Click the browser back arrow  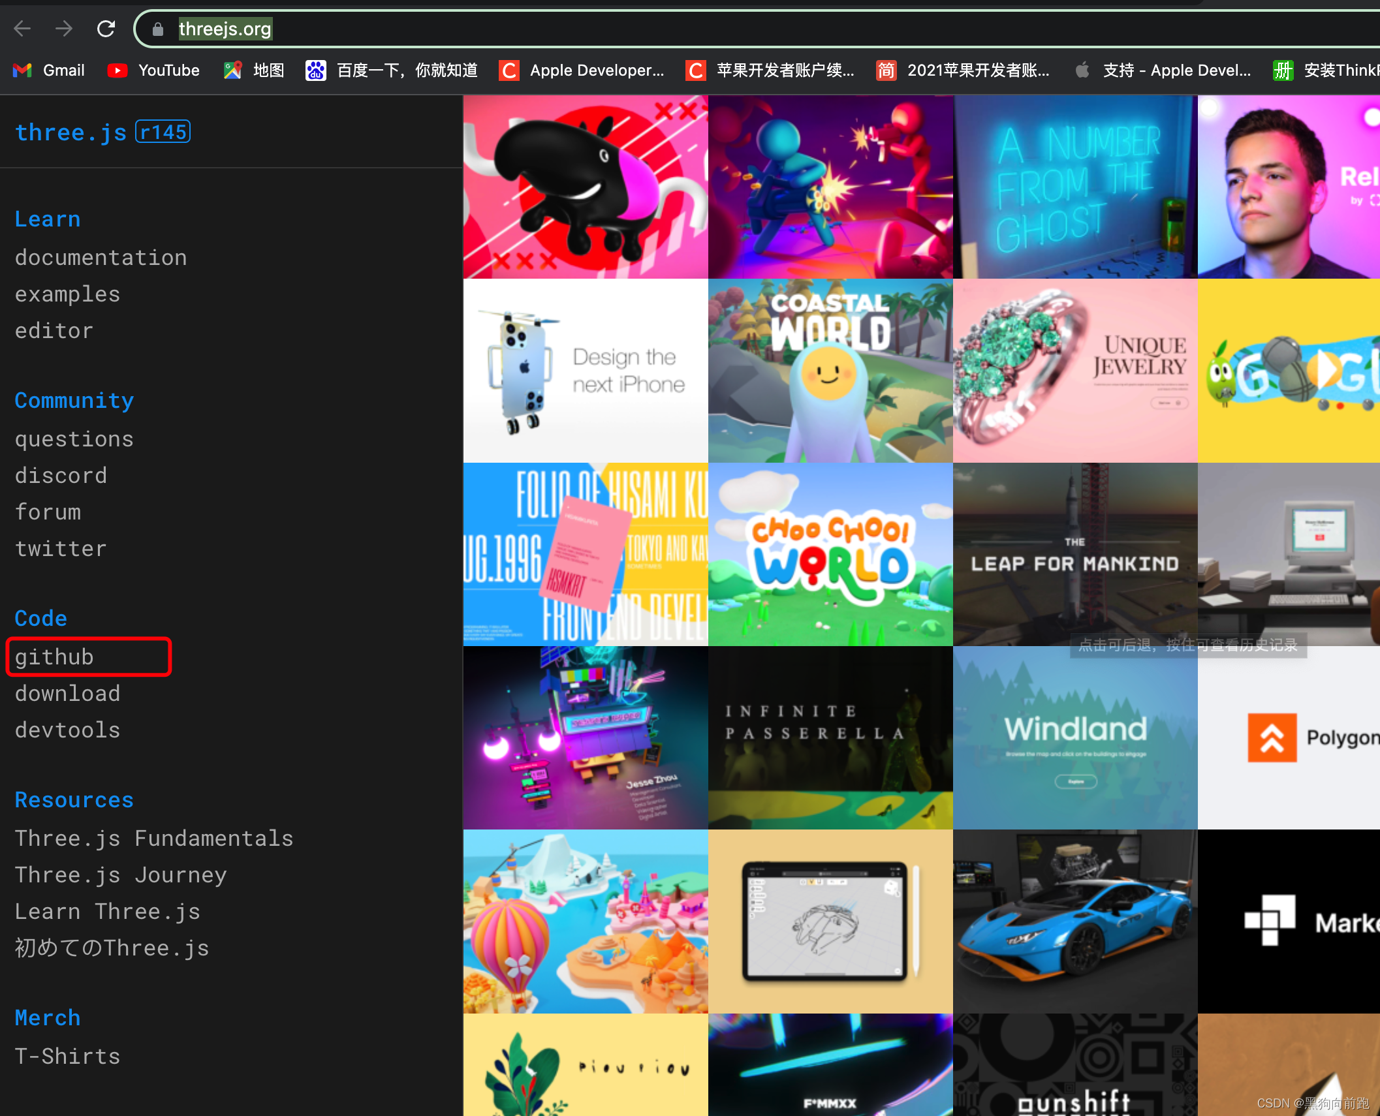click(22, 29)
